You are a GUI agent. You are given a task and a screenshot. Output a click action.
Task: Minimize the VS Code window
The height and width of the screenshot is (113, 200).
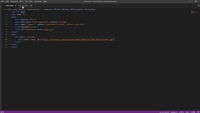(190, 1)
